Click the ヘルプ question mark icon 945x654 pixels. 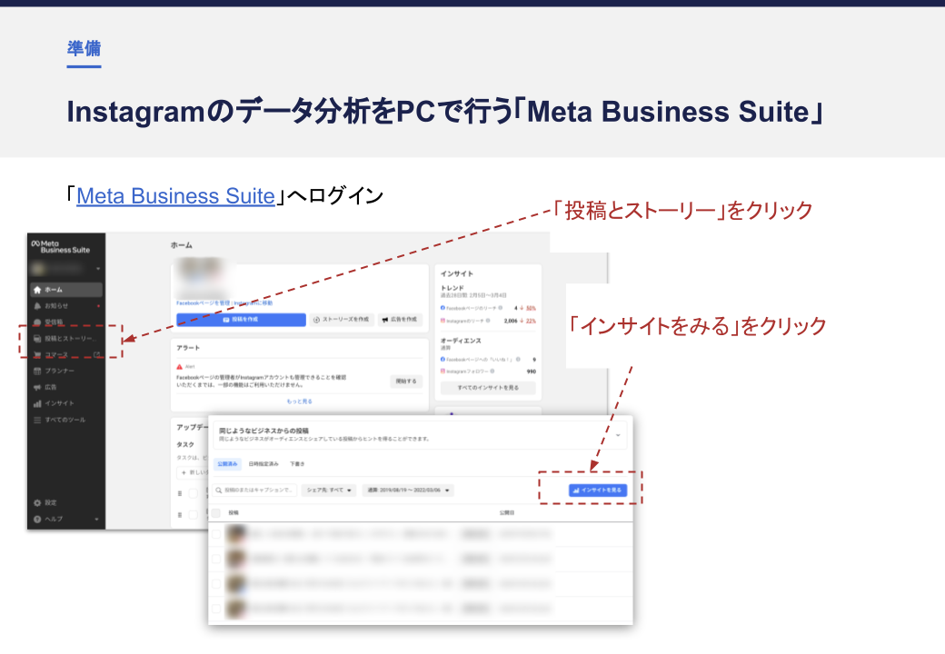point(37,519)
